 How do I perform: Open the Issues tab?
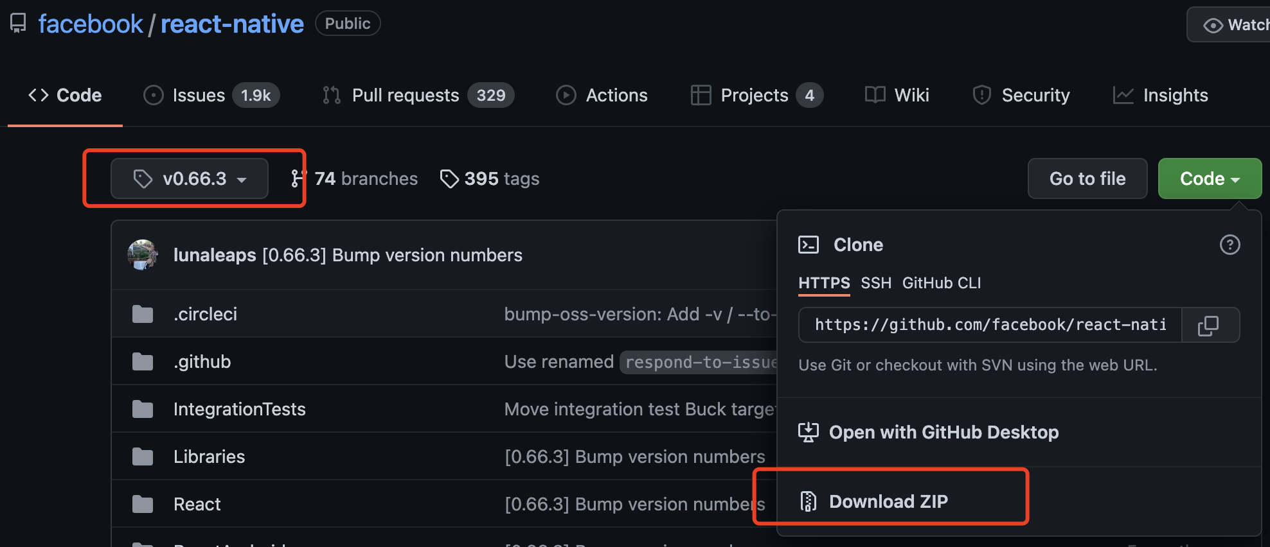point(211,95)
